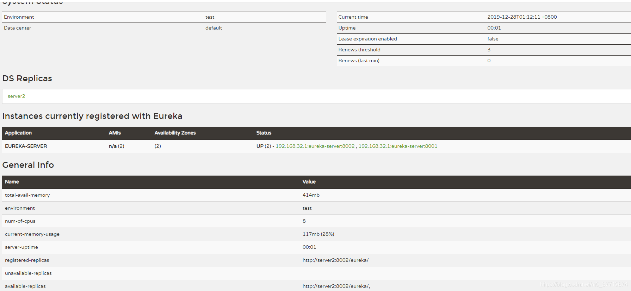The image size is (631, 291).
Task: Select the 2019-12-28T01:12:11 +0800 timestamp
Action: (x=522, y=17)
